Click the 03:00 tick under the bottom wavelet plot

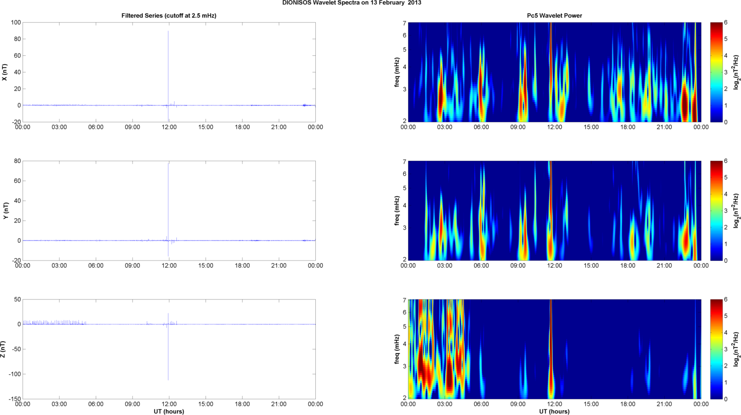445,404
